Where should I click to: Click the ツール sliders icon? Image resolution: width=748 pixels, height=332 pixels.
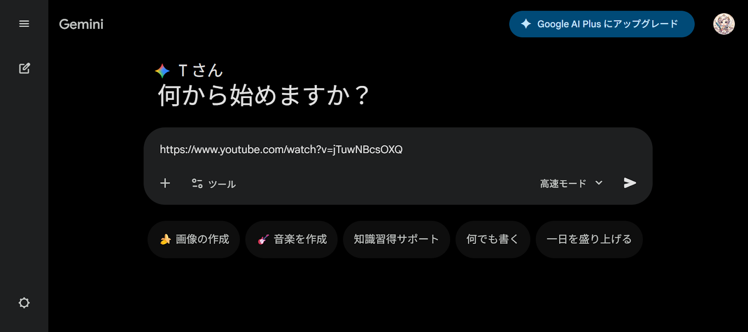tap(197, 184)
